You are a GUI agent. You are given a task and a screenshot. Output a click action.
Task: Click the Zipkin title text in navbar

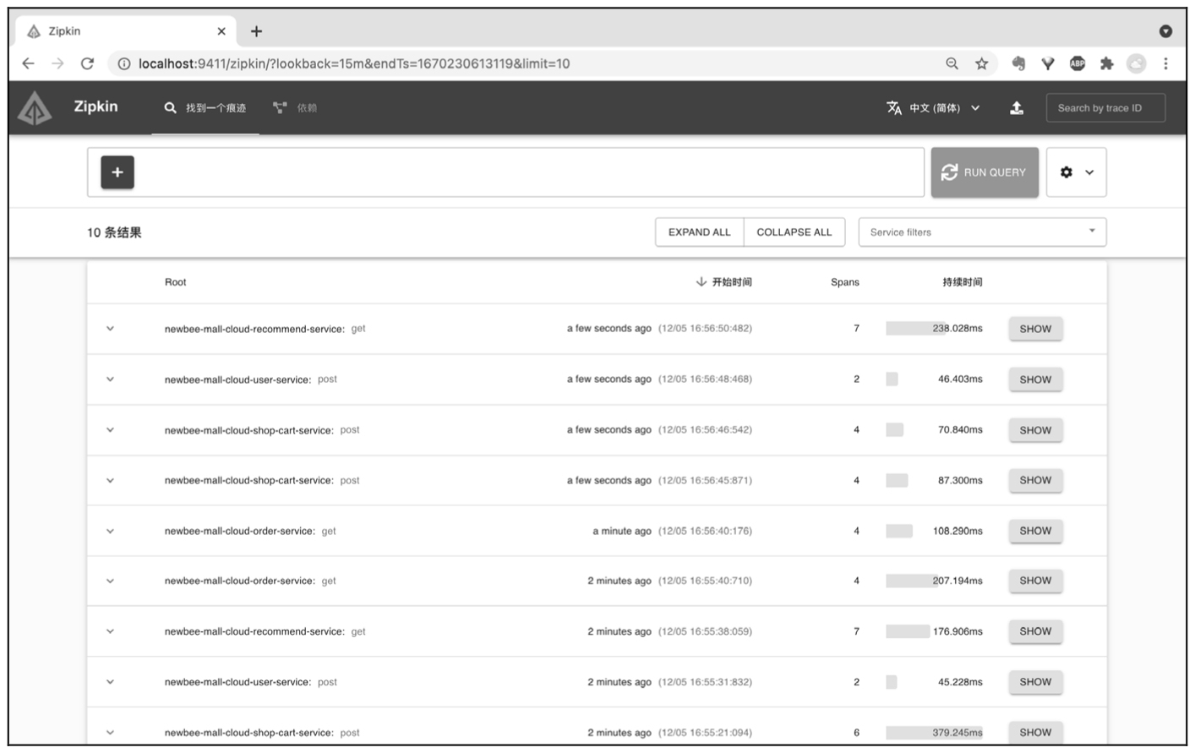[95, 106]
